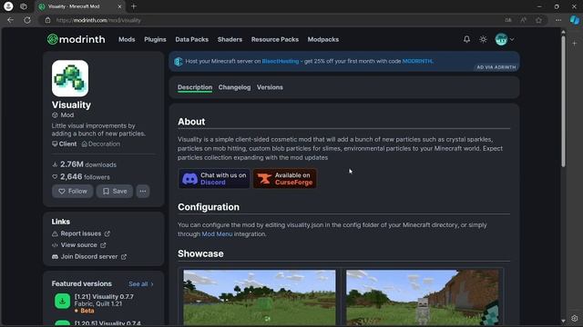
Task: Click the Chat with us on Discord badge
Action: coord(214,179)
